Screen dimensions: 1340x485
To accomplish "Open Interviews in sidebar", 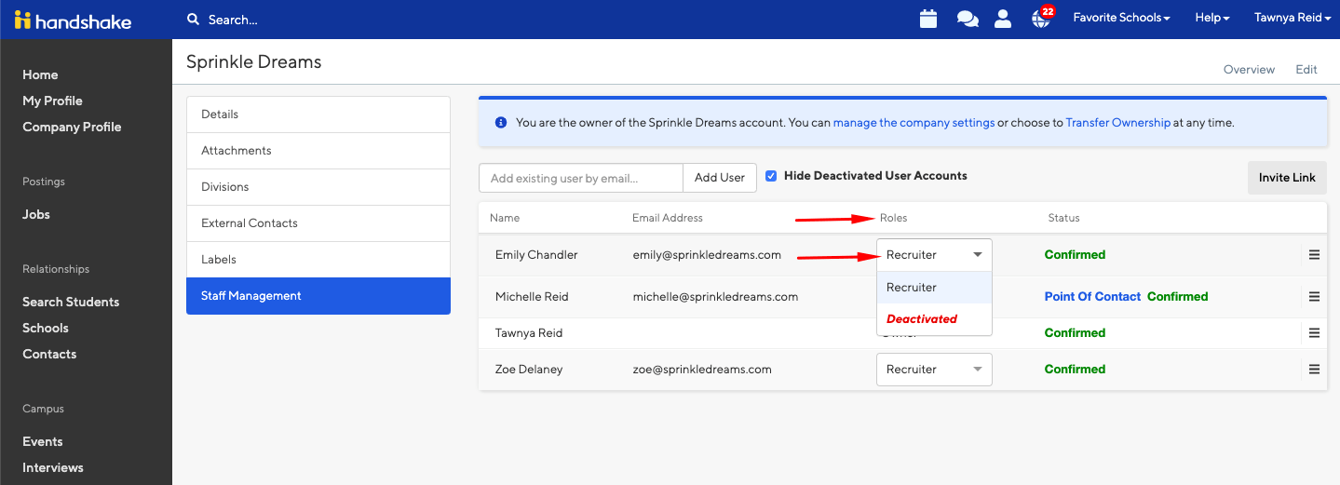I will [53, 467].
